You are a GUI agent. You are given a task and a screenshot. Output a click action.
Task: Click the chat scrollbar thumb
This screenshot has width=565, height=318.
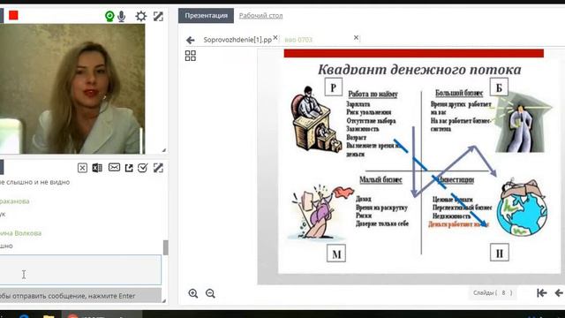[166, 247]
